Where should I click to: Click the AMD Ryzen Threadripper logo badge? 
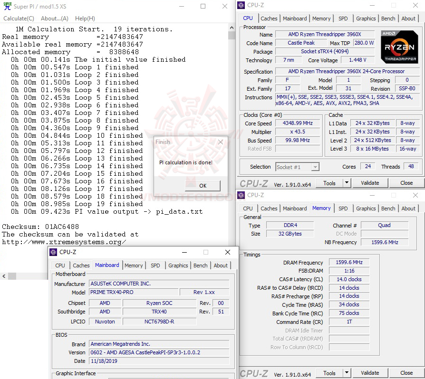[399, 47]
